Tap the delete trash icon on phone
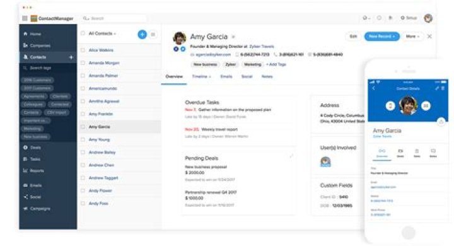The height and width of the screenshot is (246, 454). 443,88
